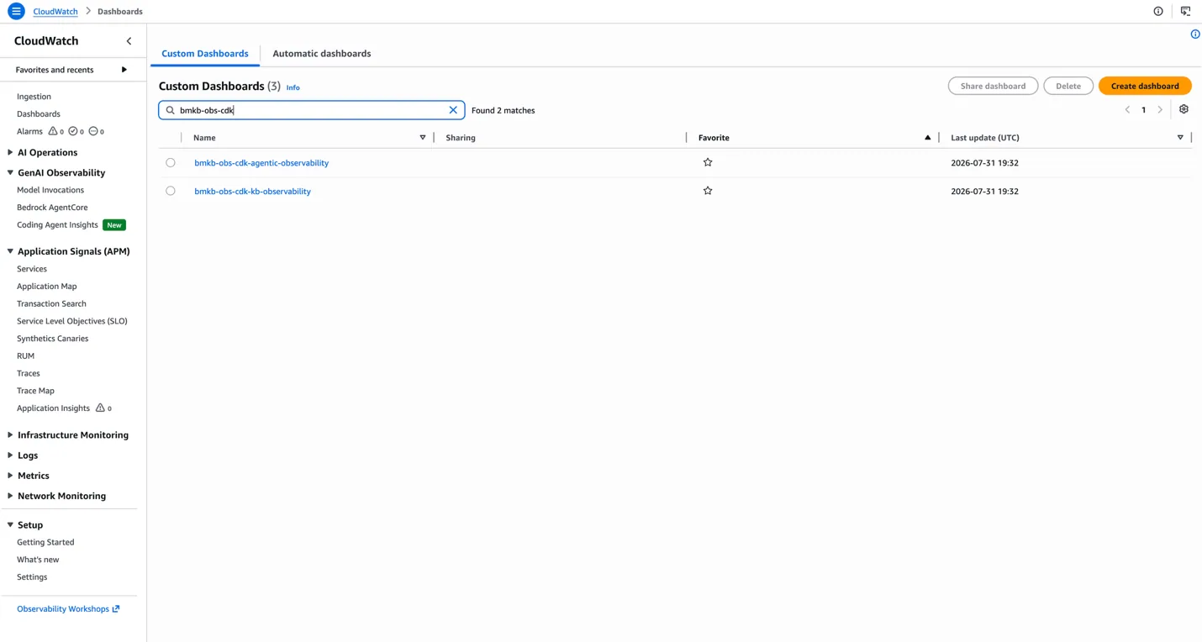This screenshot has height=642, width=1202.
Task: Sort by Name column arrow
Action: coord(423,138)
